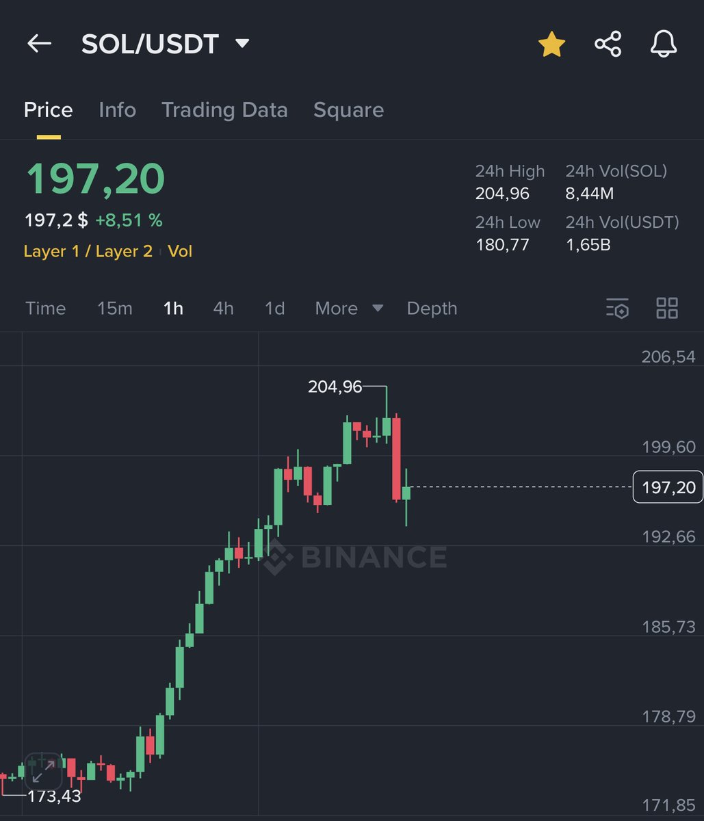This screenshot has height=821, width=704.
Task: Open the chart layout grid icon
Action: click(x=667, y=309)
